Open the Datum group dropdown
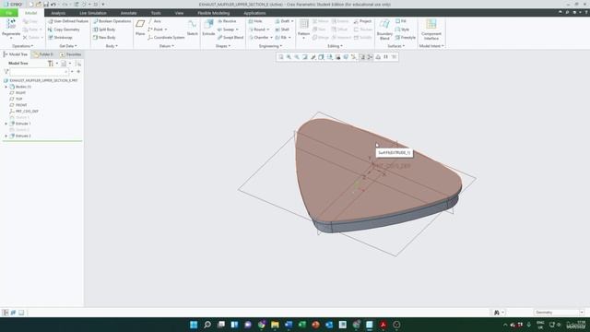Screen dimensions: 590x332 (x=167, y=46)
